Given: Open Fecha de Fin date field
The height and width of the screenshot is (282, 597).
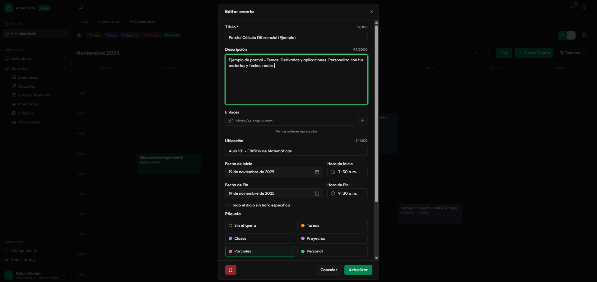Looking at the screenshot, I should point(274,193).
